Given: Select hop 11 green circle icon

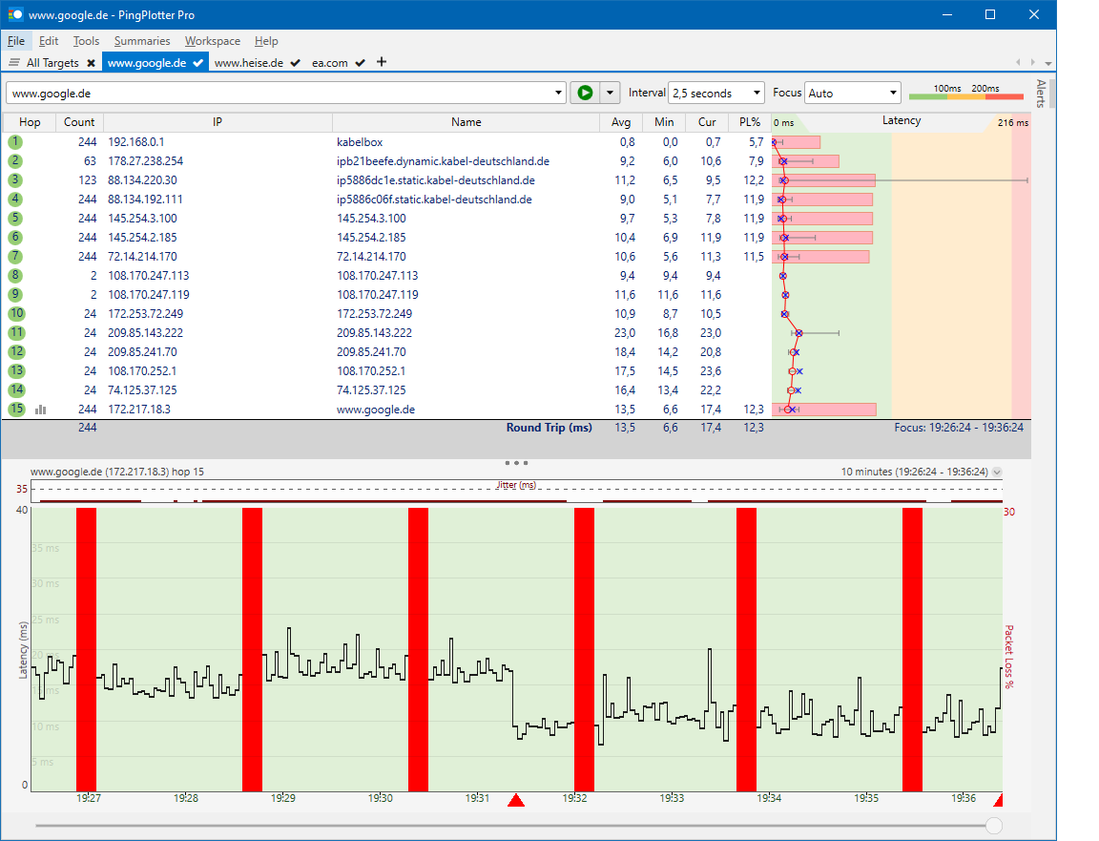Looking at the screenshot, I should 16,333.
